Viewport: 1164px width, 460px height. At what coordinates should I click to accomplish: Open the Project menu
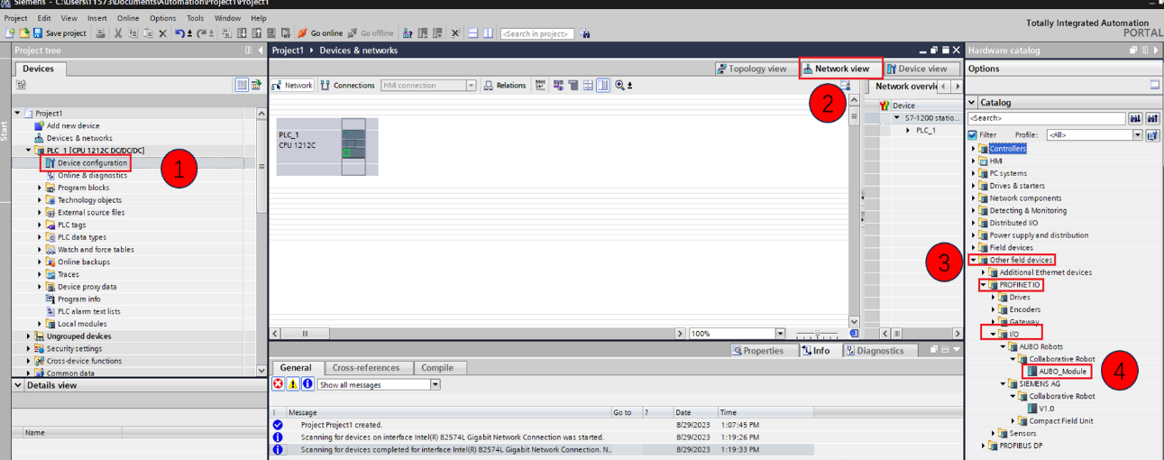pyautogui.click(x=15, y=18)
